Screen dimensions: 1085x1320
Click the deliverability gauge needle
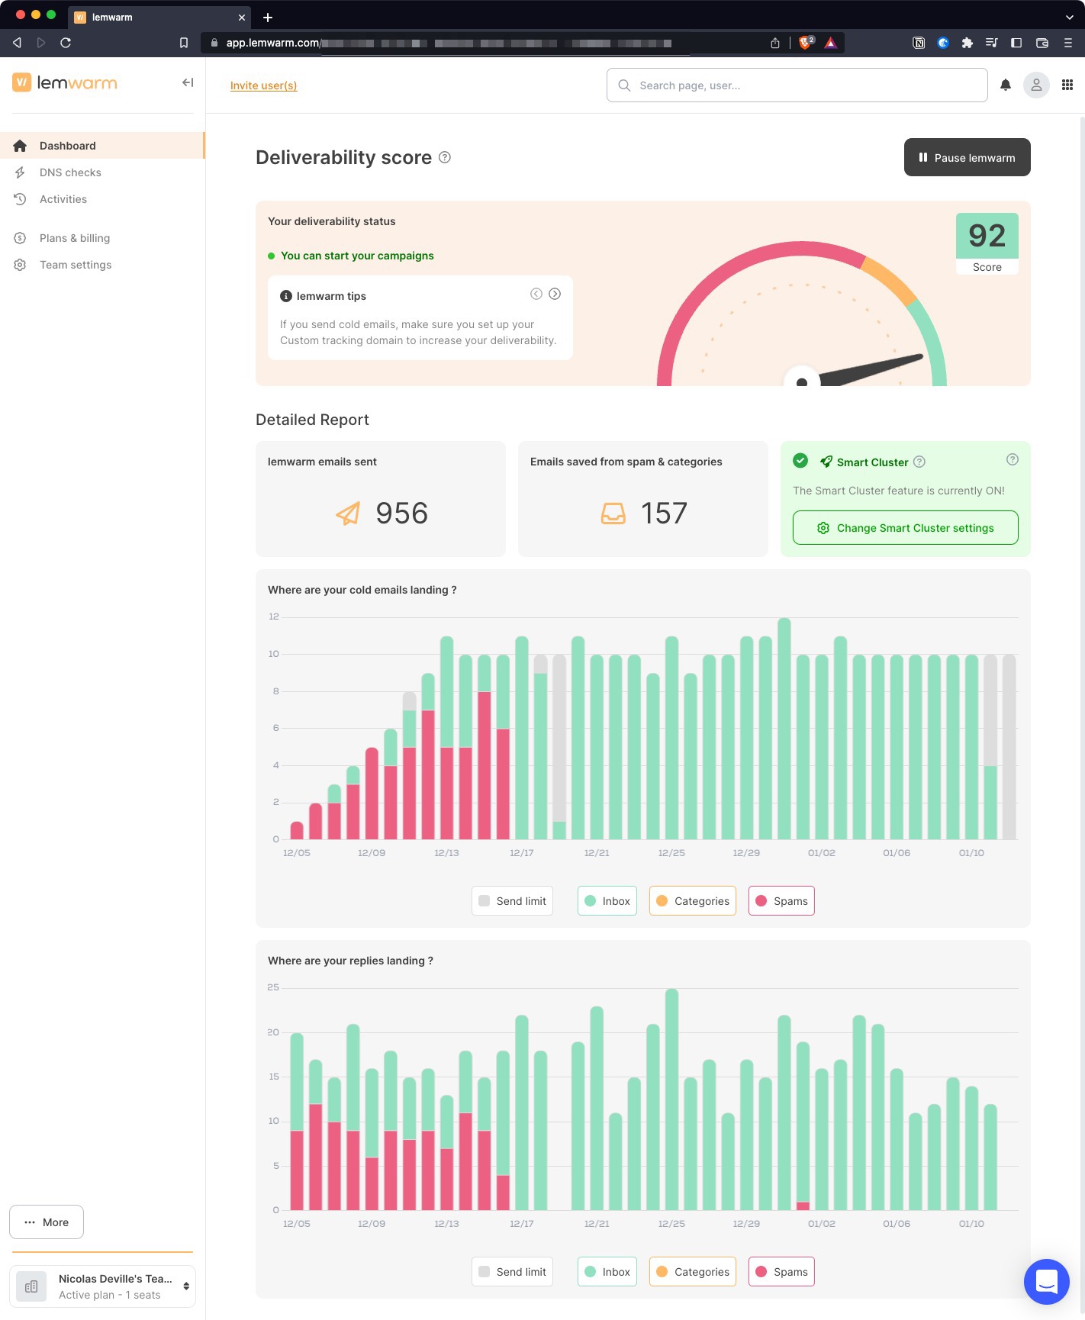pos(870,369)
